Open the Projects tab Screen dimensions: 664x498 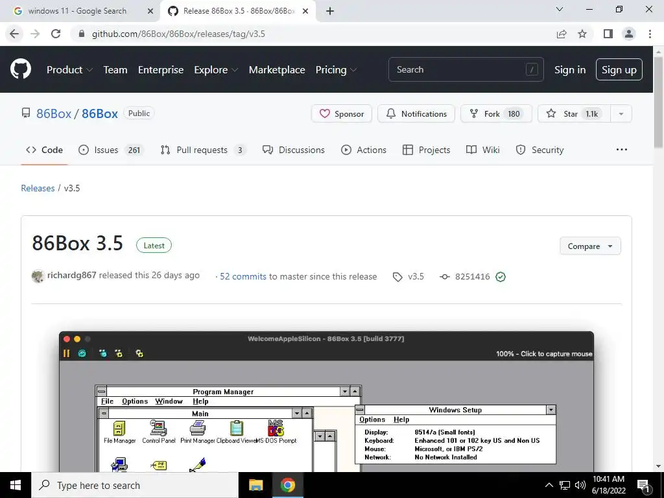coord(427,150)
